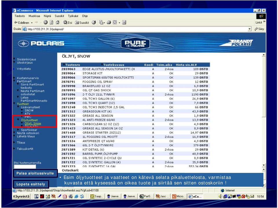The width and height of the screenshot is (278, 208).
Task: Switch to the Saap... taskbar window
Action: coord(97,196)
